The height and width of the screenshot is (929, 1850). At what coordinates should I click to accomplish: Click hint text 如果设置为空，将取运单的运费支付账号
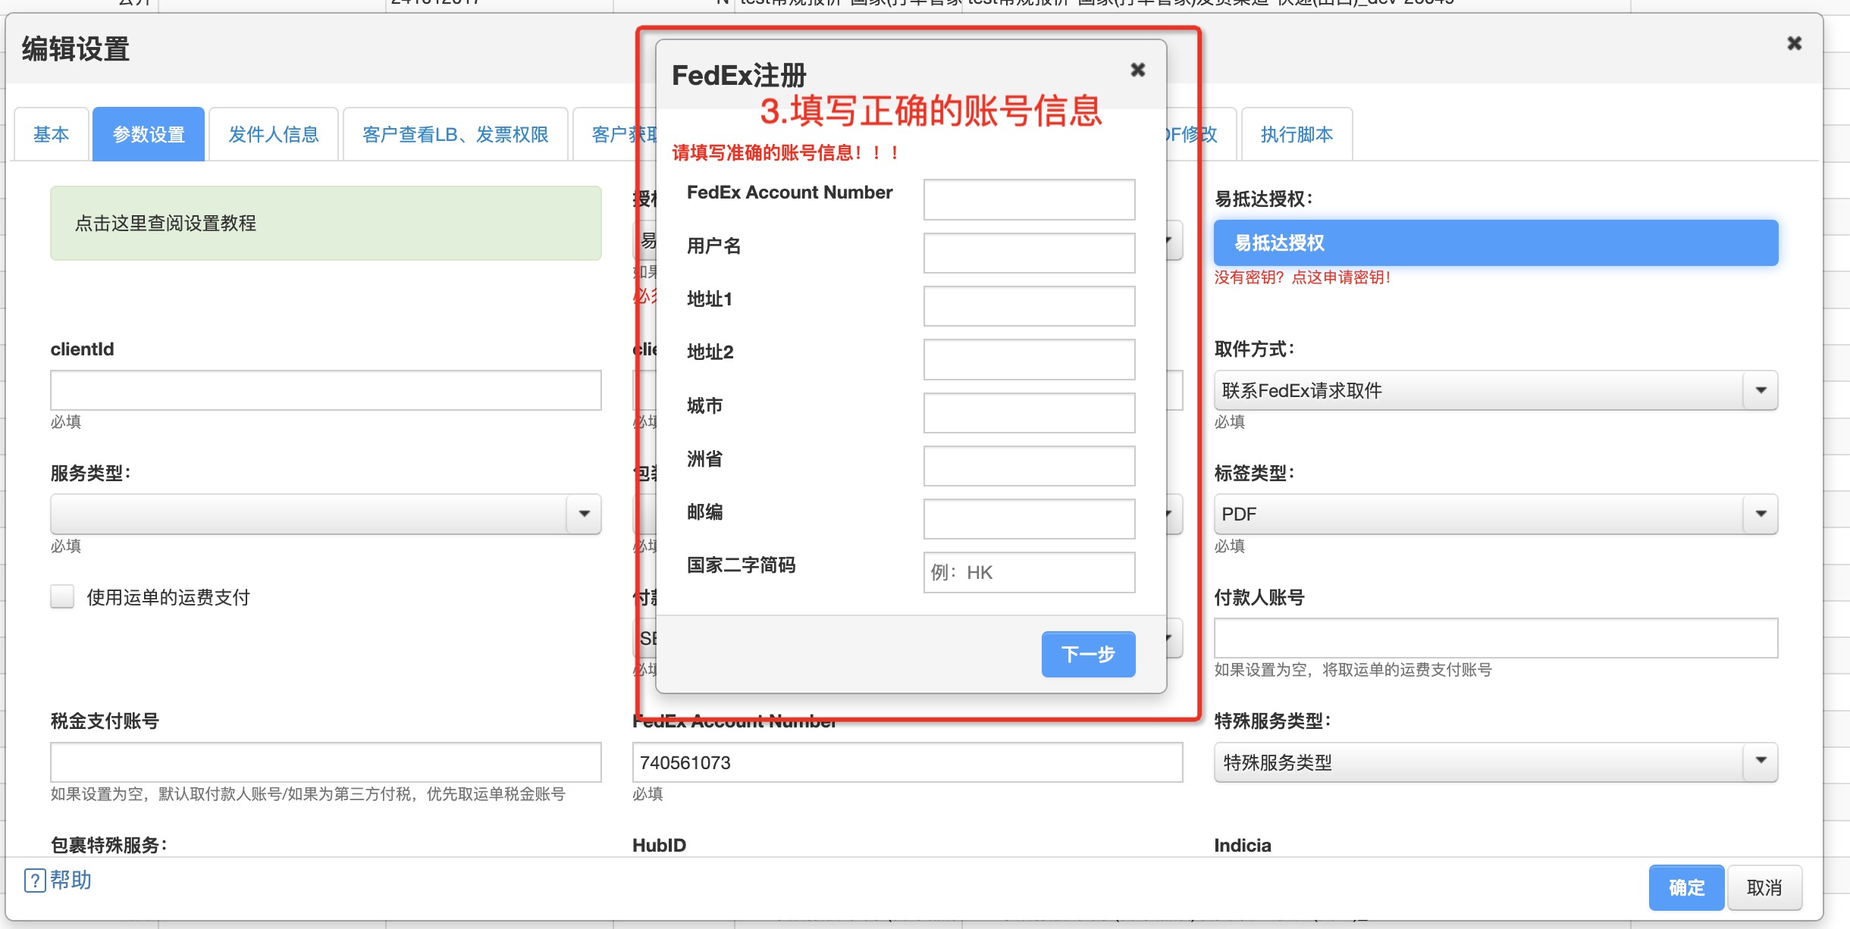[1353, 670]
